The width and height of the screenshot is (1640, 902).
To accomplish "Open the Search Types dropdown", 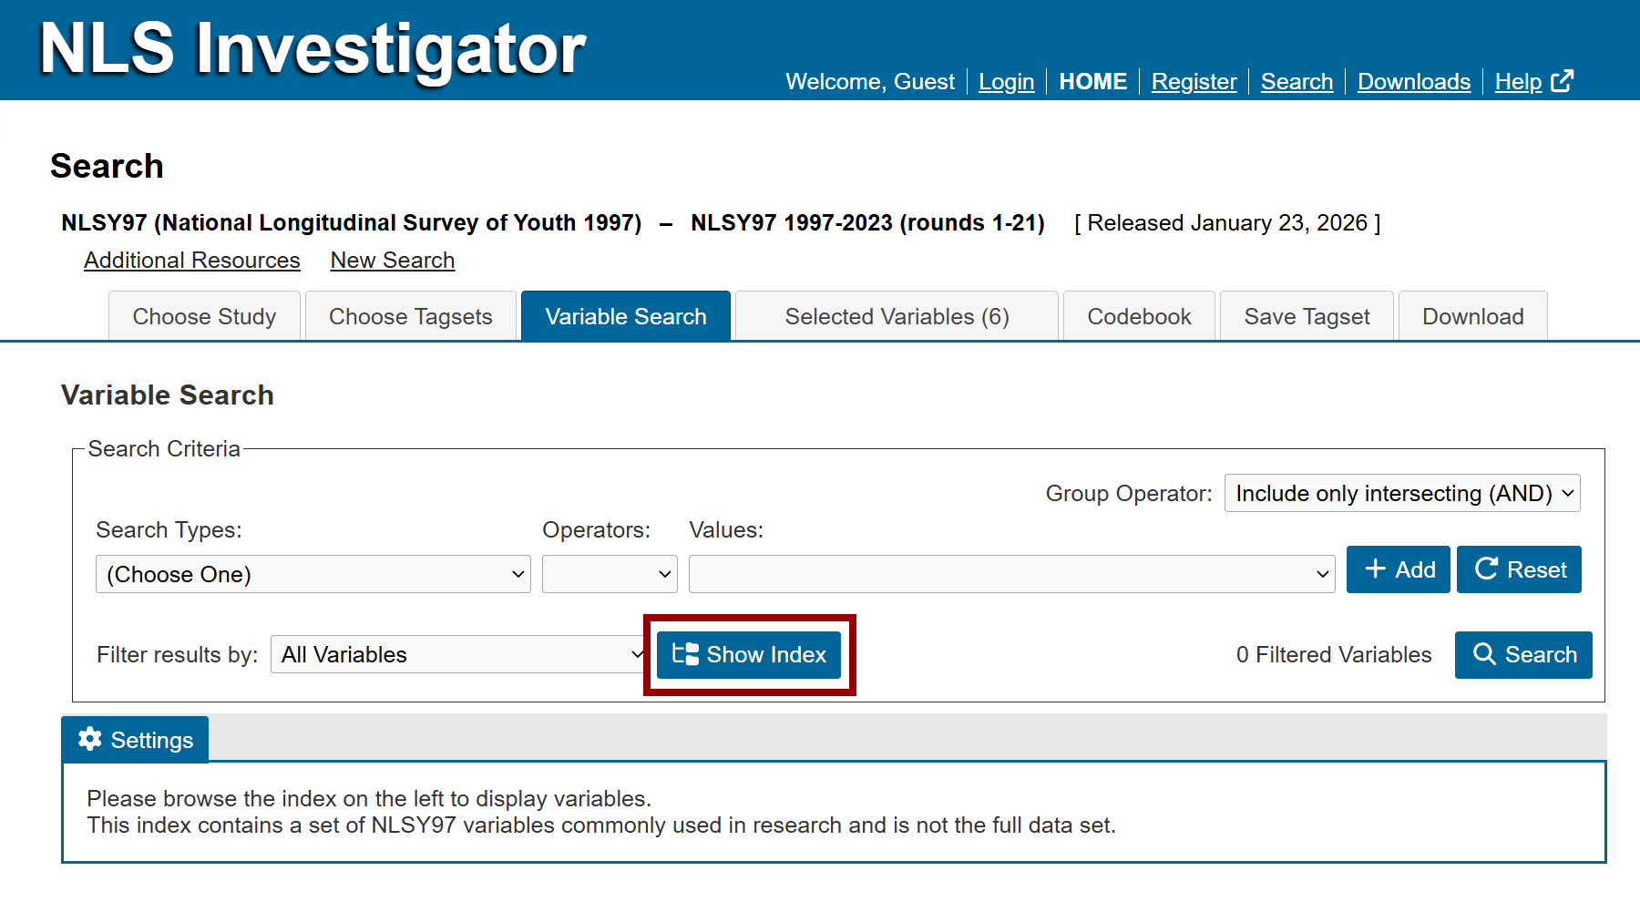I will pyautogui.click(x=313, y=574).
